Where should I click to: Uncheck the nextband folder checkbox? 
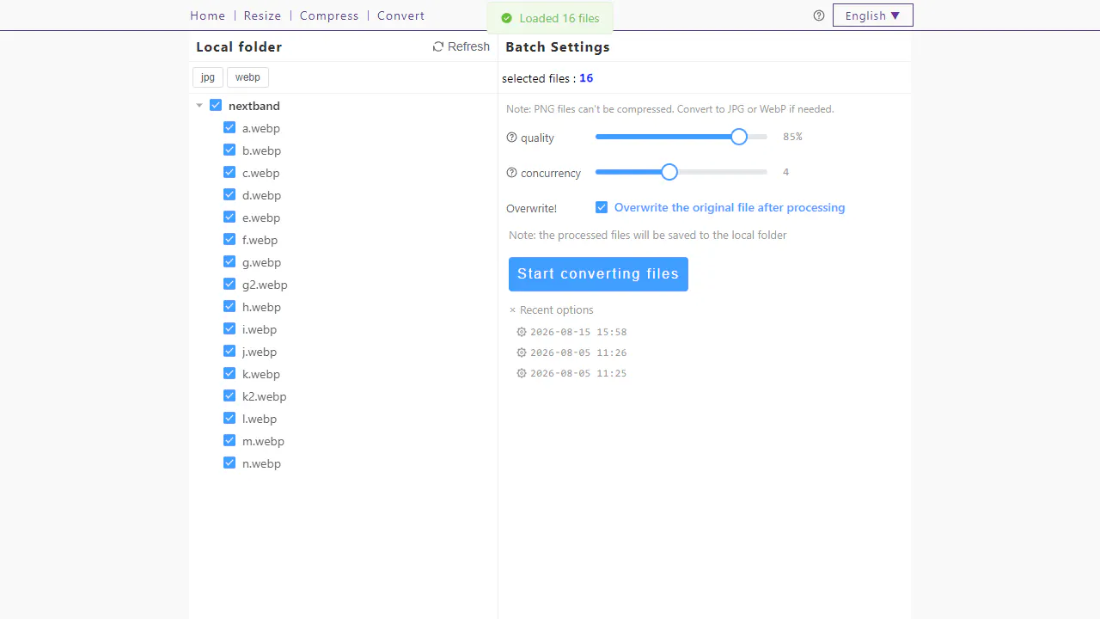tap(216, 106)
